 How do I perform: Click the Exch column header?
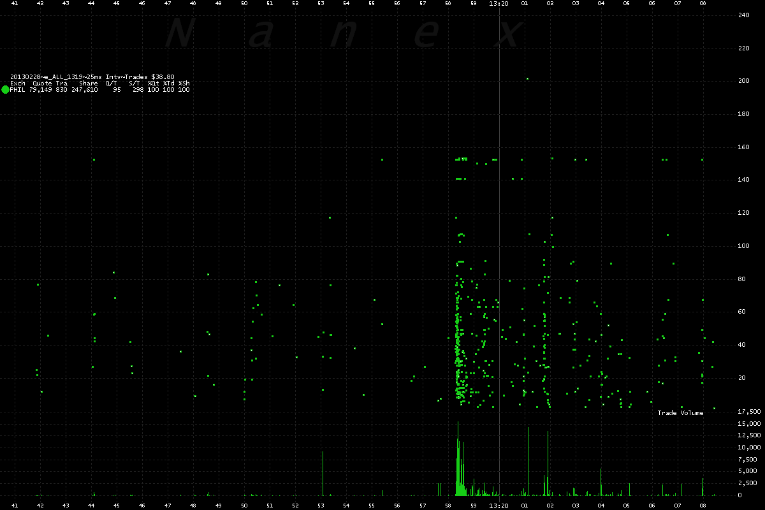pyautogui.click(x=18, y=84)
